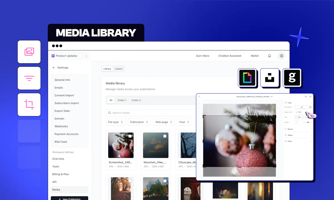This screenshot has height=200, width=334.
Task: Open the Unsplash integration icon
Action: point(269,77)
